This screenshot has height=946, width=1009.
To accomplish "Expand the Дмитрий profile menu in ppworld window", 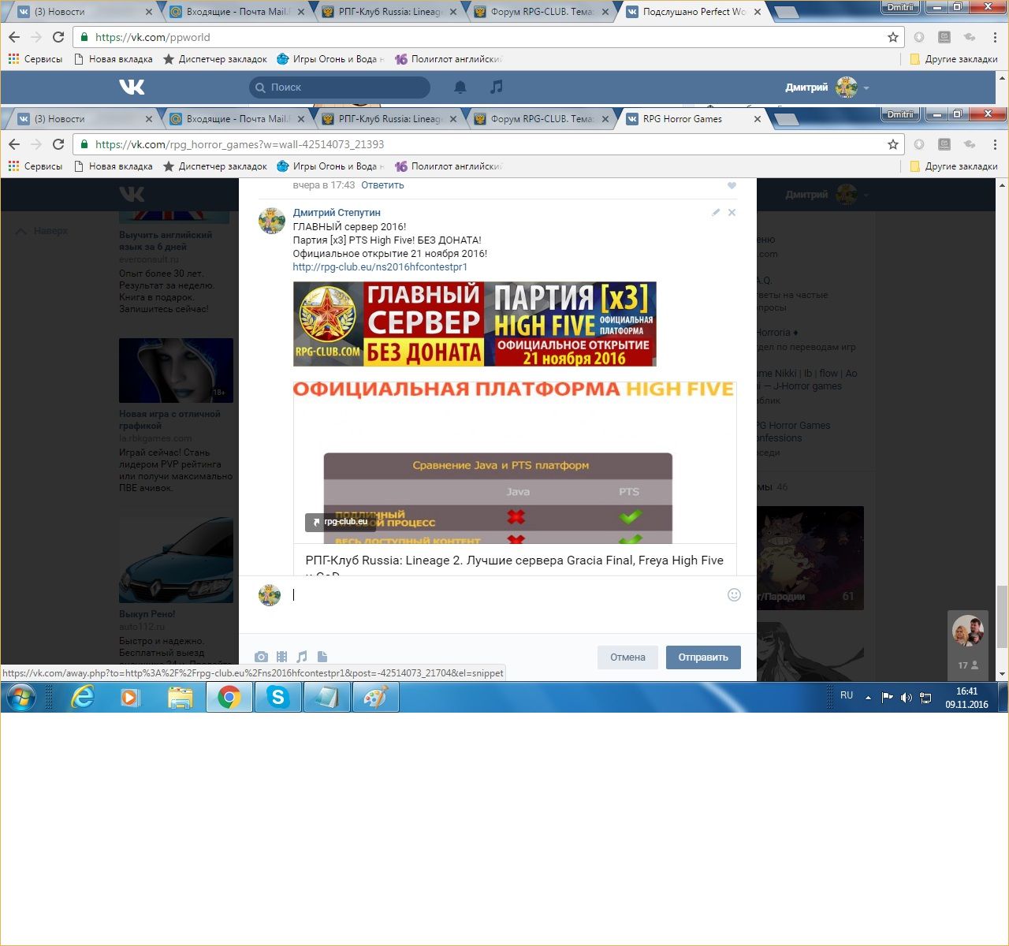I will 827,88.
